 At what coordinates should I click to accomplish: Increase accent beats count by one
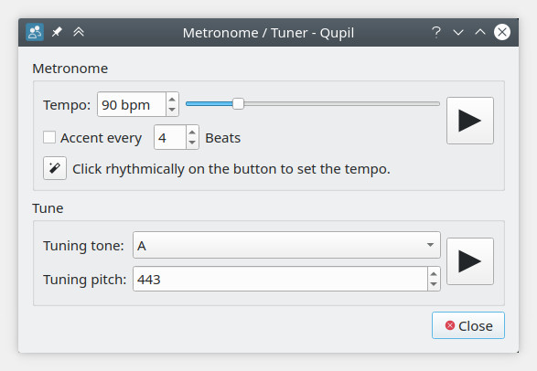tap(192, 132)
